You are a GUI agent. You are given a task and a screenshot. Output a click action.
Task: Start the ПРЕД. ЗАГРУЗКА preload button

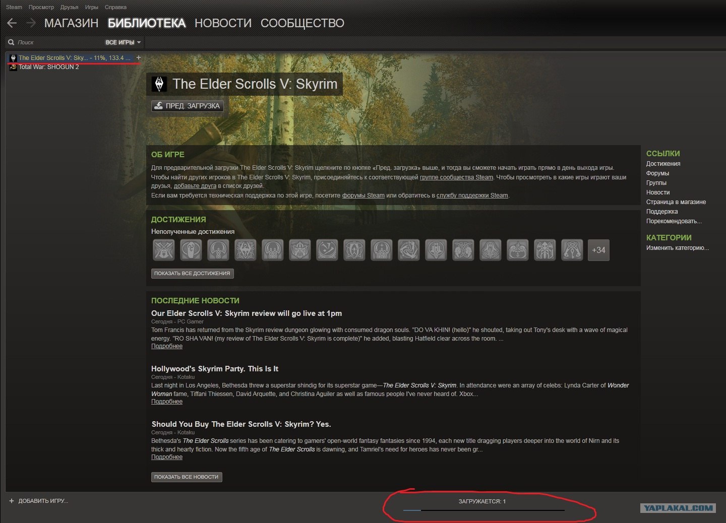[x=187, y=106]
